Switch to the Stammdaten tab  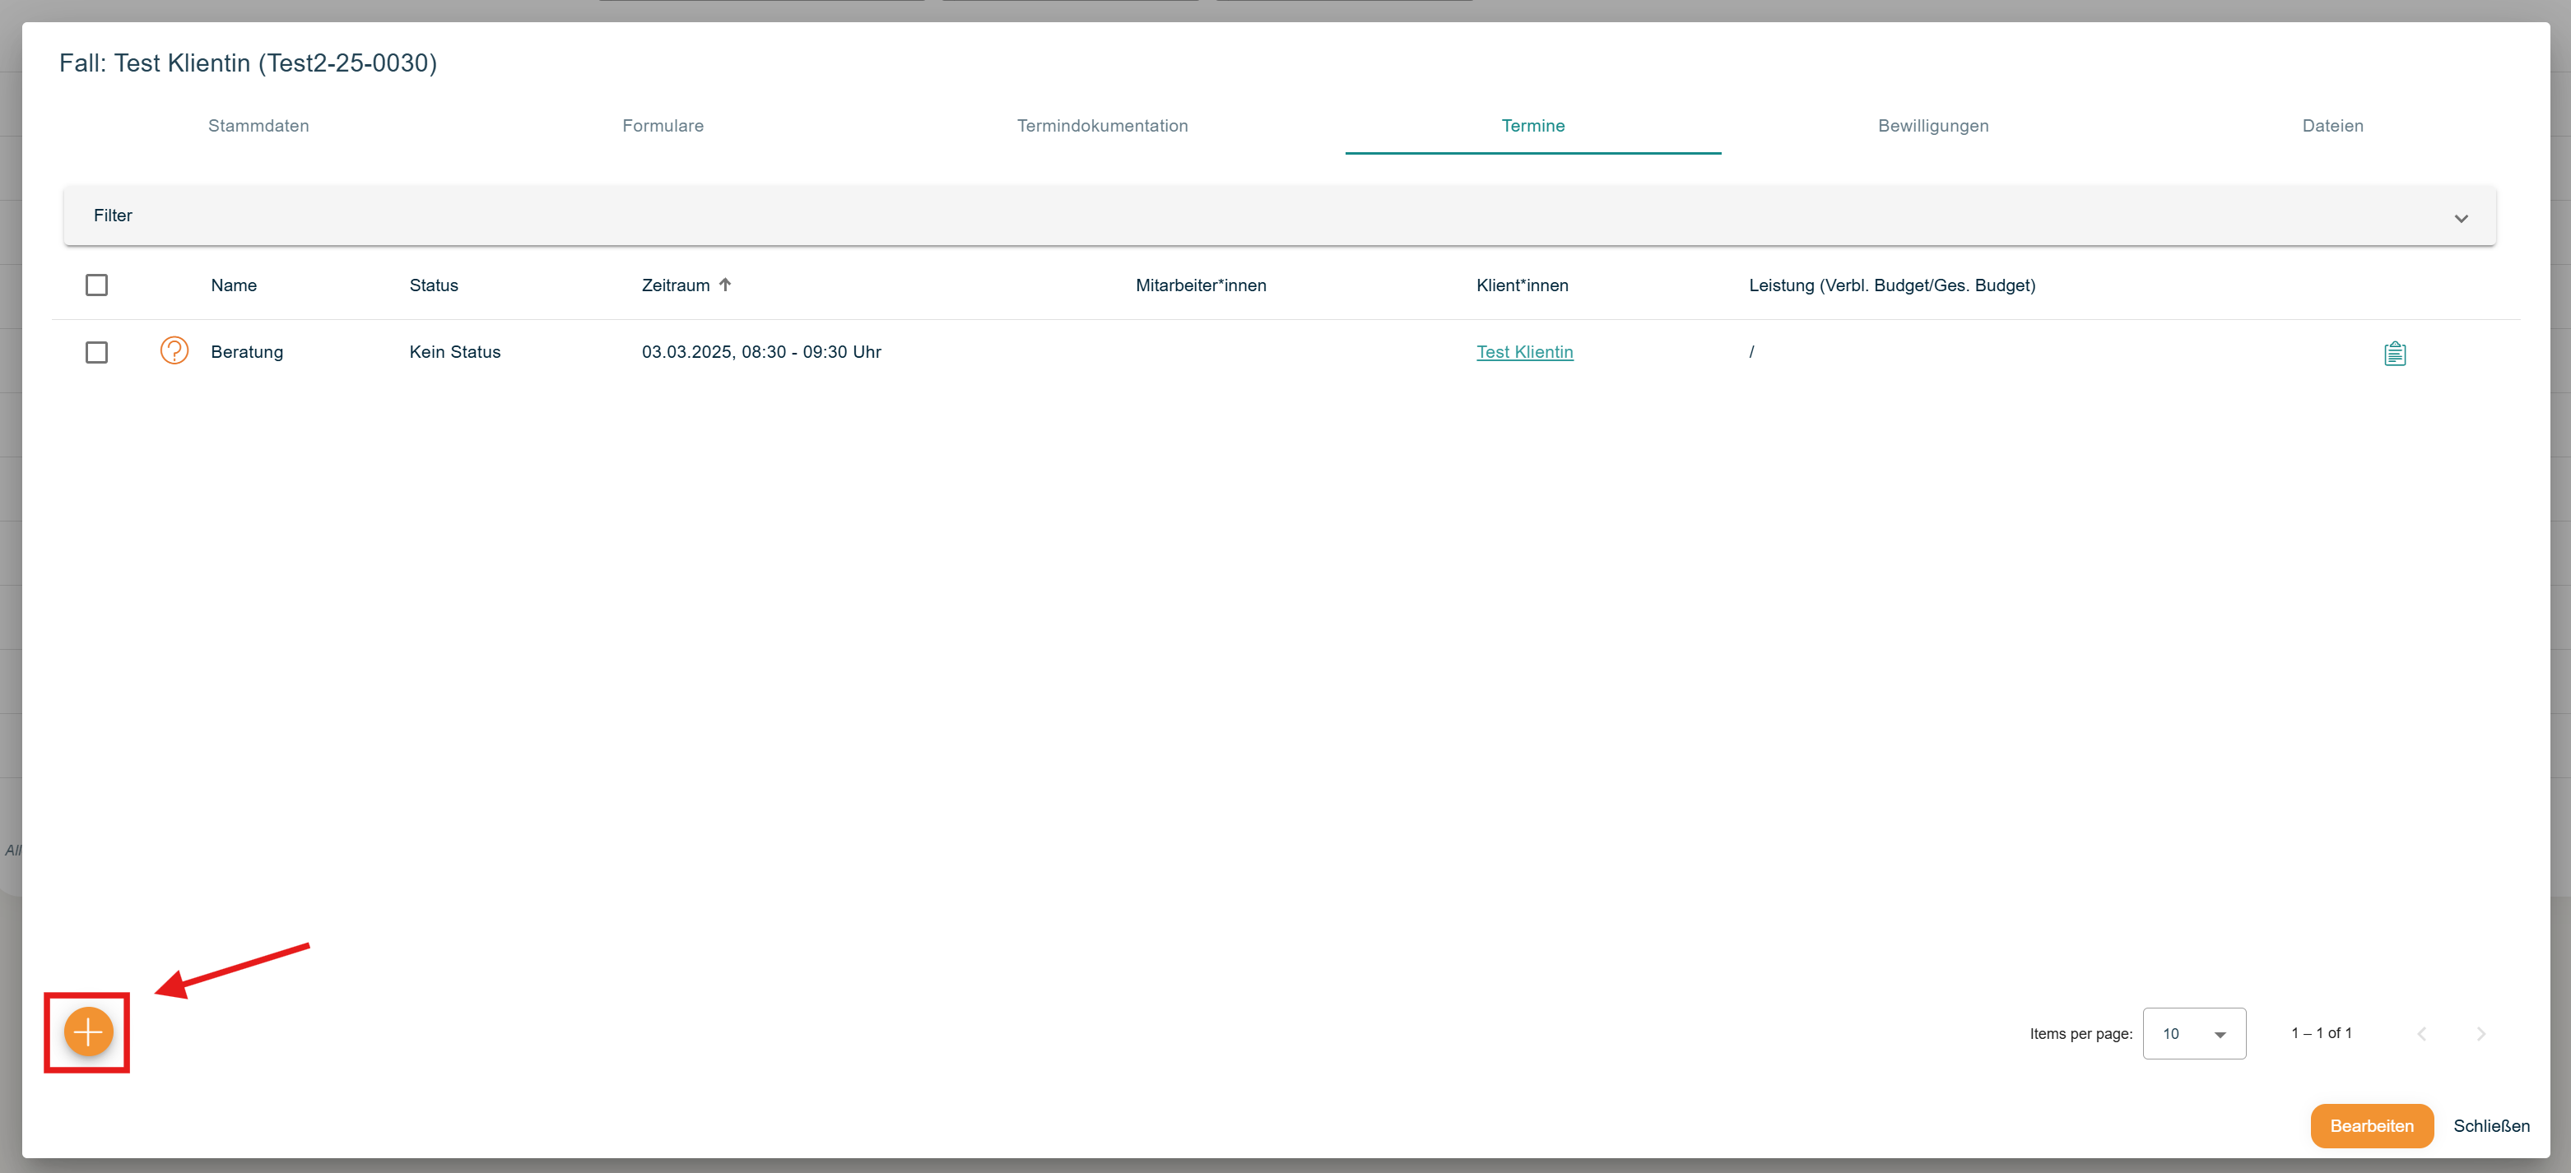258,126
